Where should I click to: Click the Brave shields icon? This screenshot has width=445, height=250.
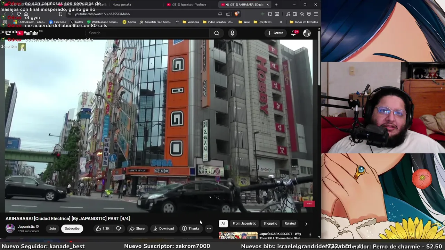[x=237, y=14]
